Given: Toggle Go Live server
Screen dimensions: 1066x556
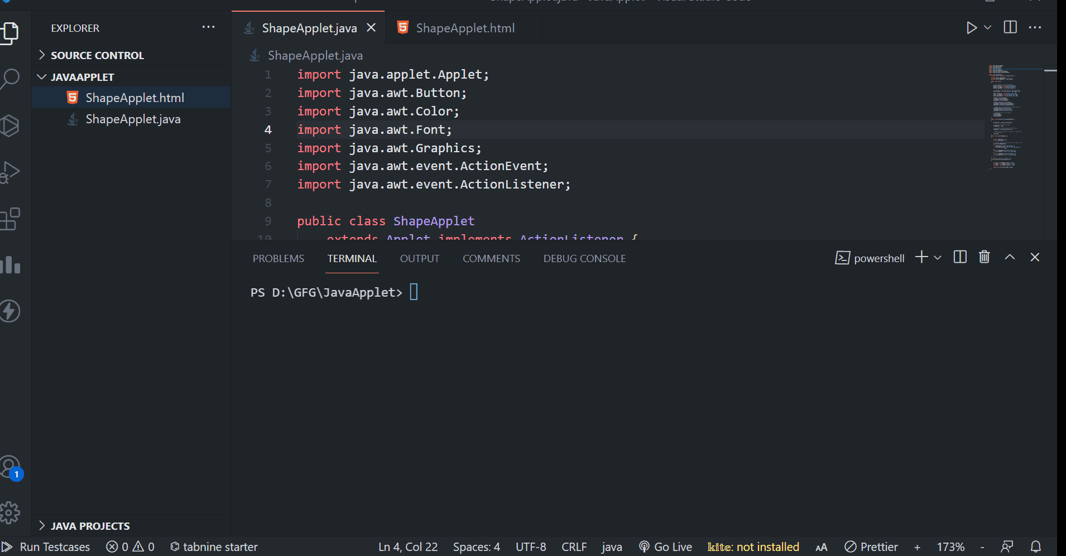Looking at the screenshot, I should (x=666, y=547).
